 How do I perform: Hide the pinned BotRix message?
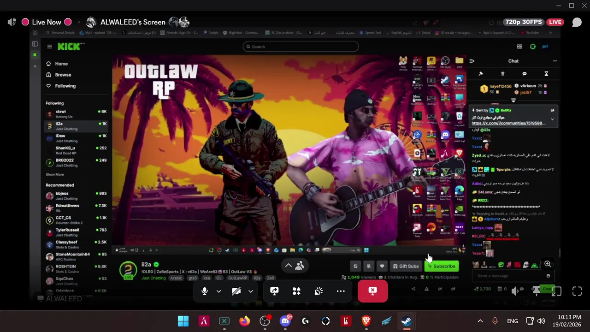point(552,111)
